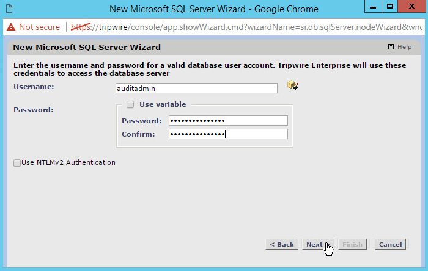This screenshot has height=271, width=428.
Task: Click the Use NTLMv2 Authentication label text
Action: pyautogui.click(x=68, y=162)
